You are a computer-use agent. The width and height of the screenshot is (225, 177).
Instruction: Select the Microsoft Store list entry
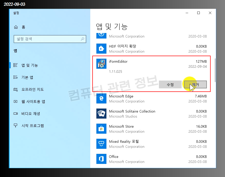151,129
